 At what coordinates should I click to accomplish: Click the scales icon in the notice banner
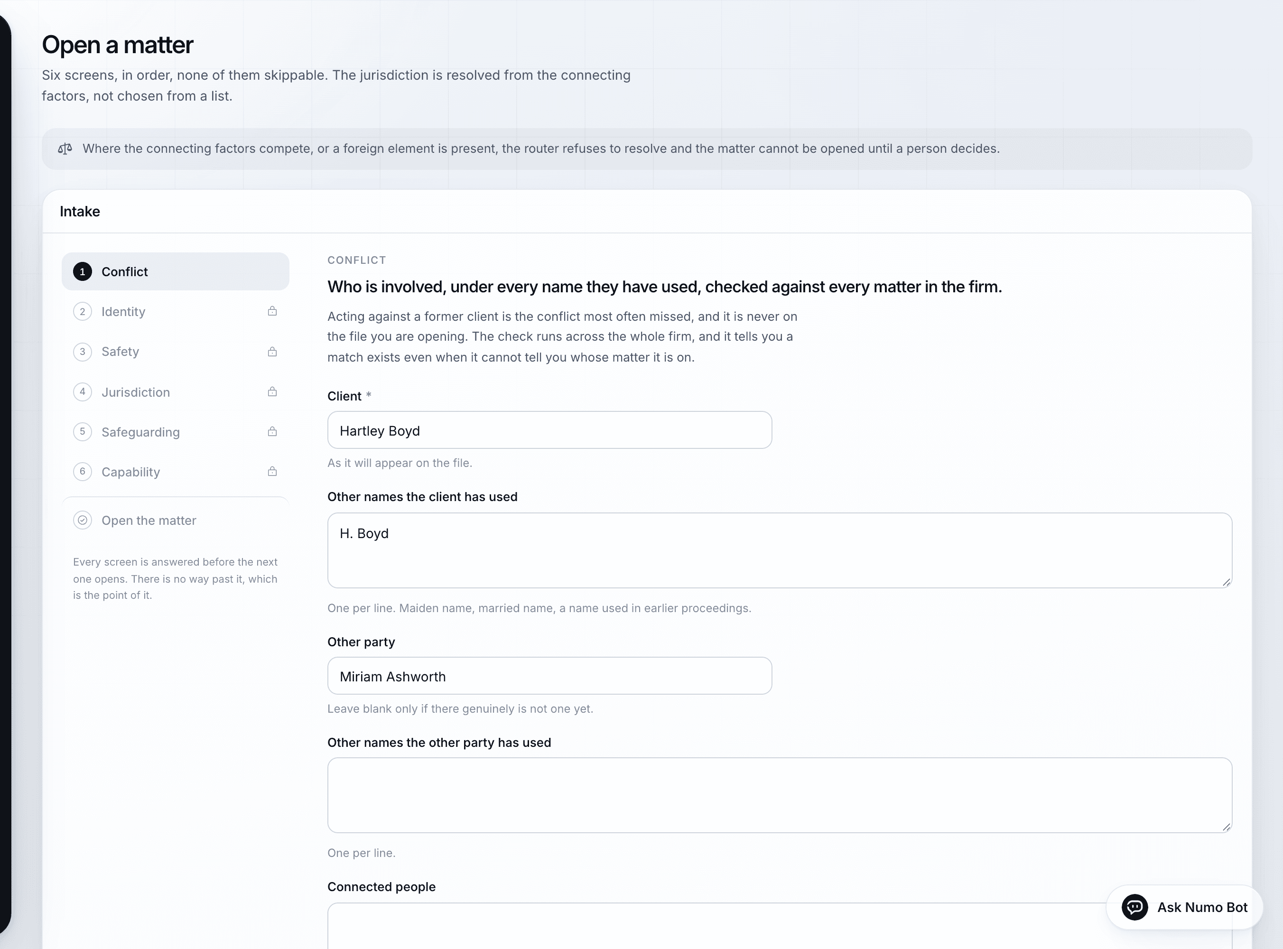point(65,149)
